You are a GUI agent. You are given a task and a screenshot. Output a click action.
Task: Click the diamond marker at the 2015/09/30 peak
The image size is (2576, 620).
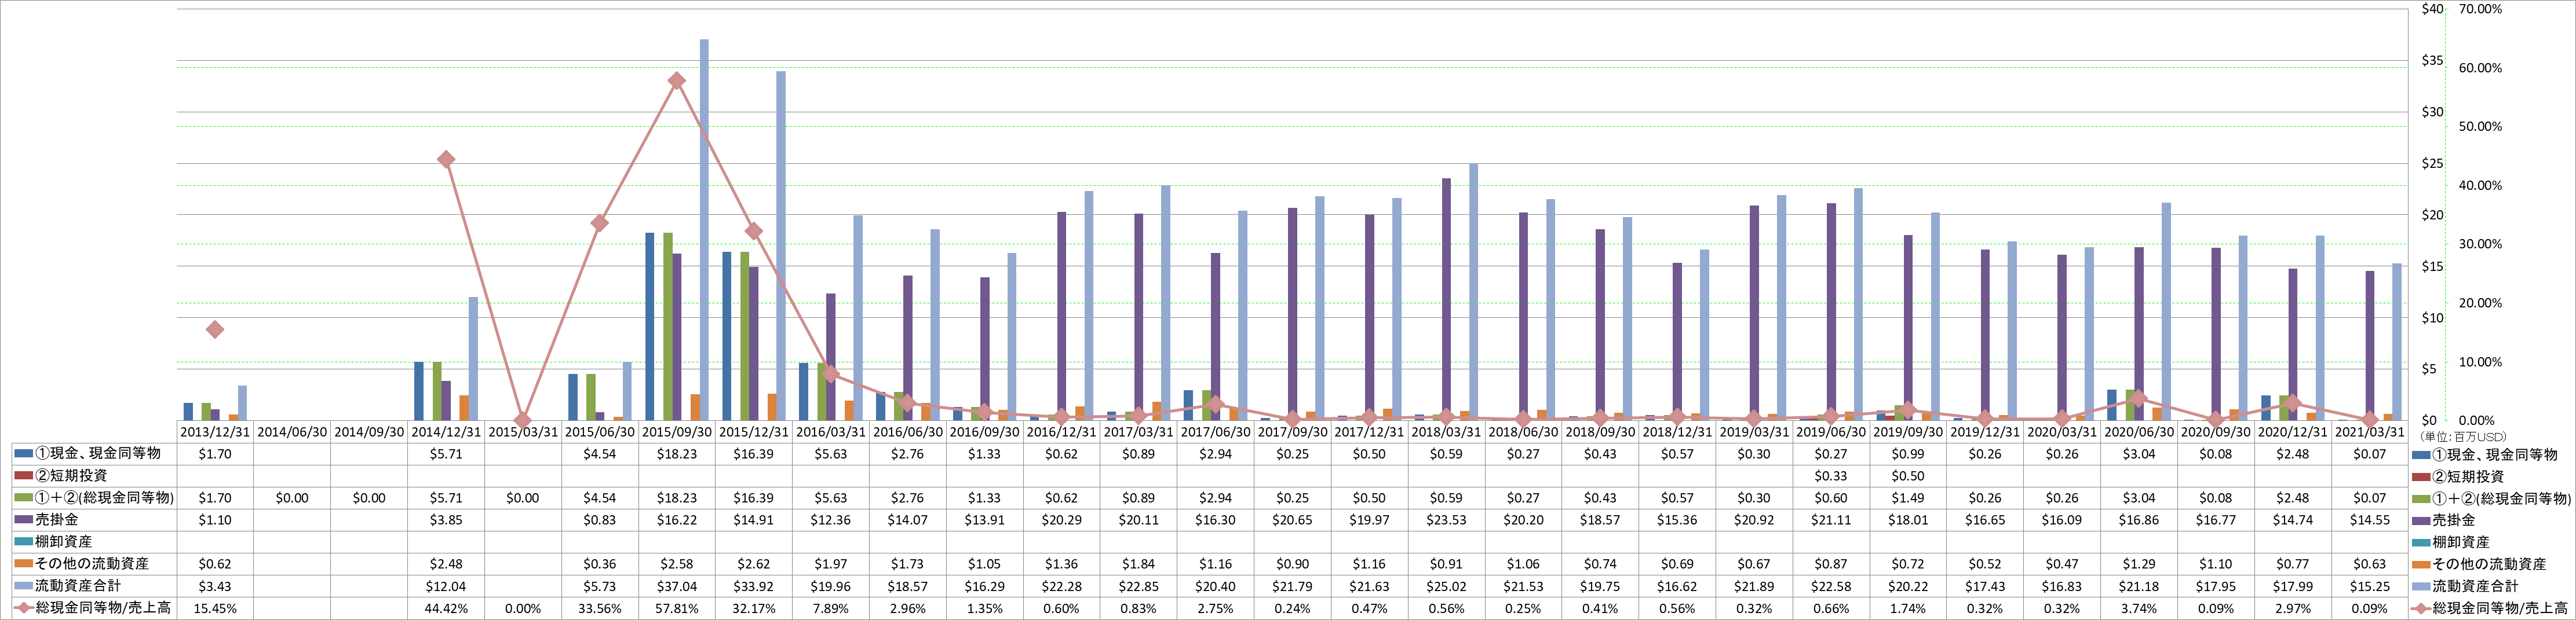tap(676, 81)
